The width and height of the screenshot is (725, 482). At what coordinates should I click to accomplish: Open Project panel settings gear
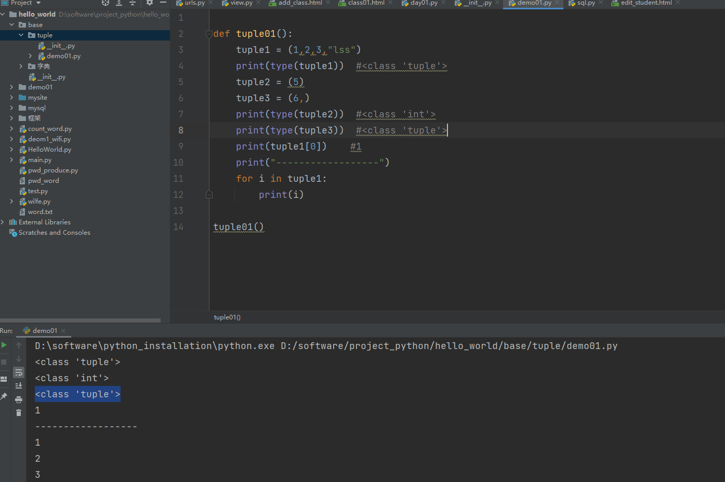coord(150,3)
